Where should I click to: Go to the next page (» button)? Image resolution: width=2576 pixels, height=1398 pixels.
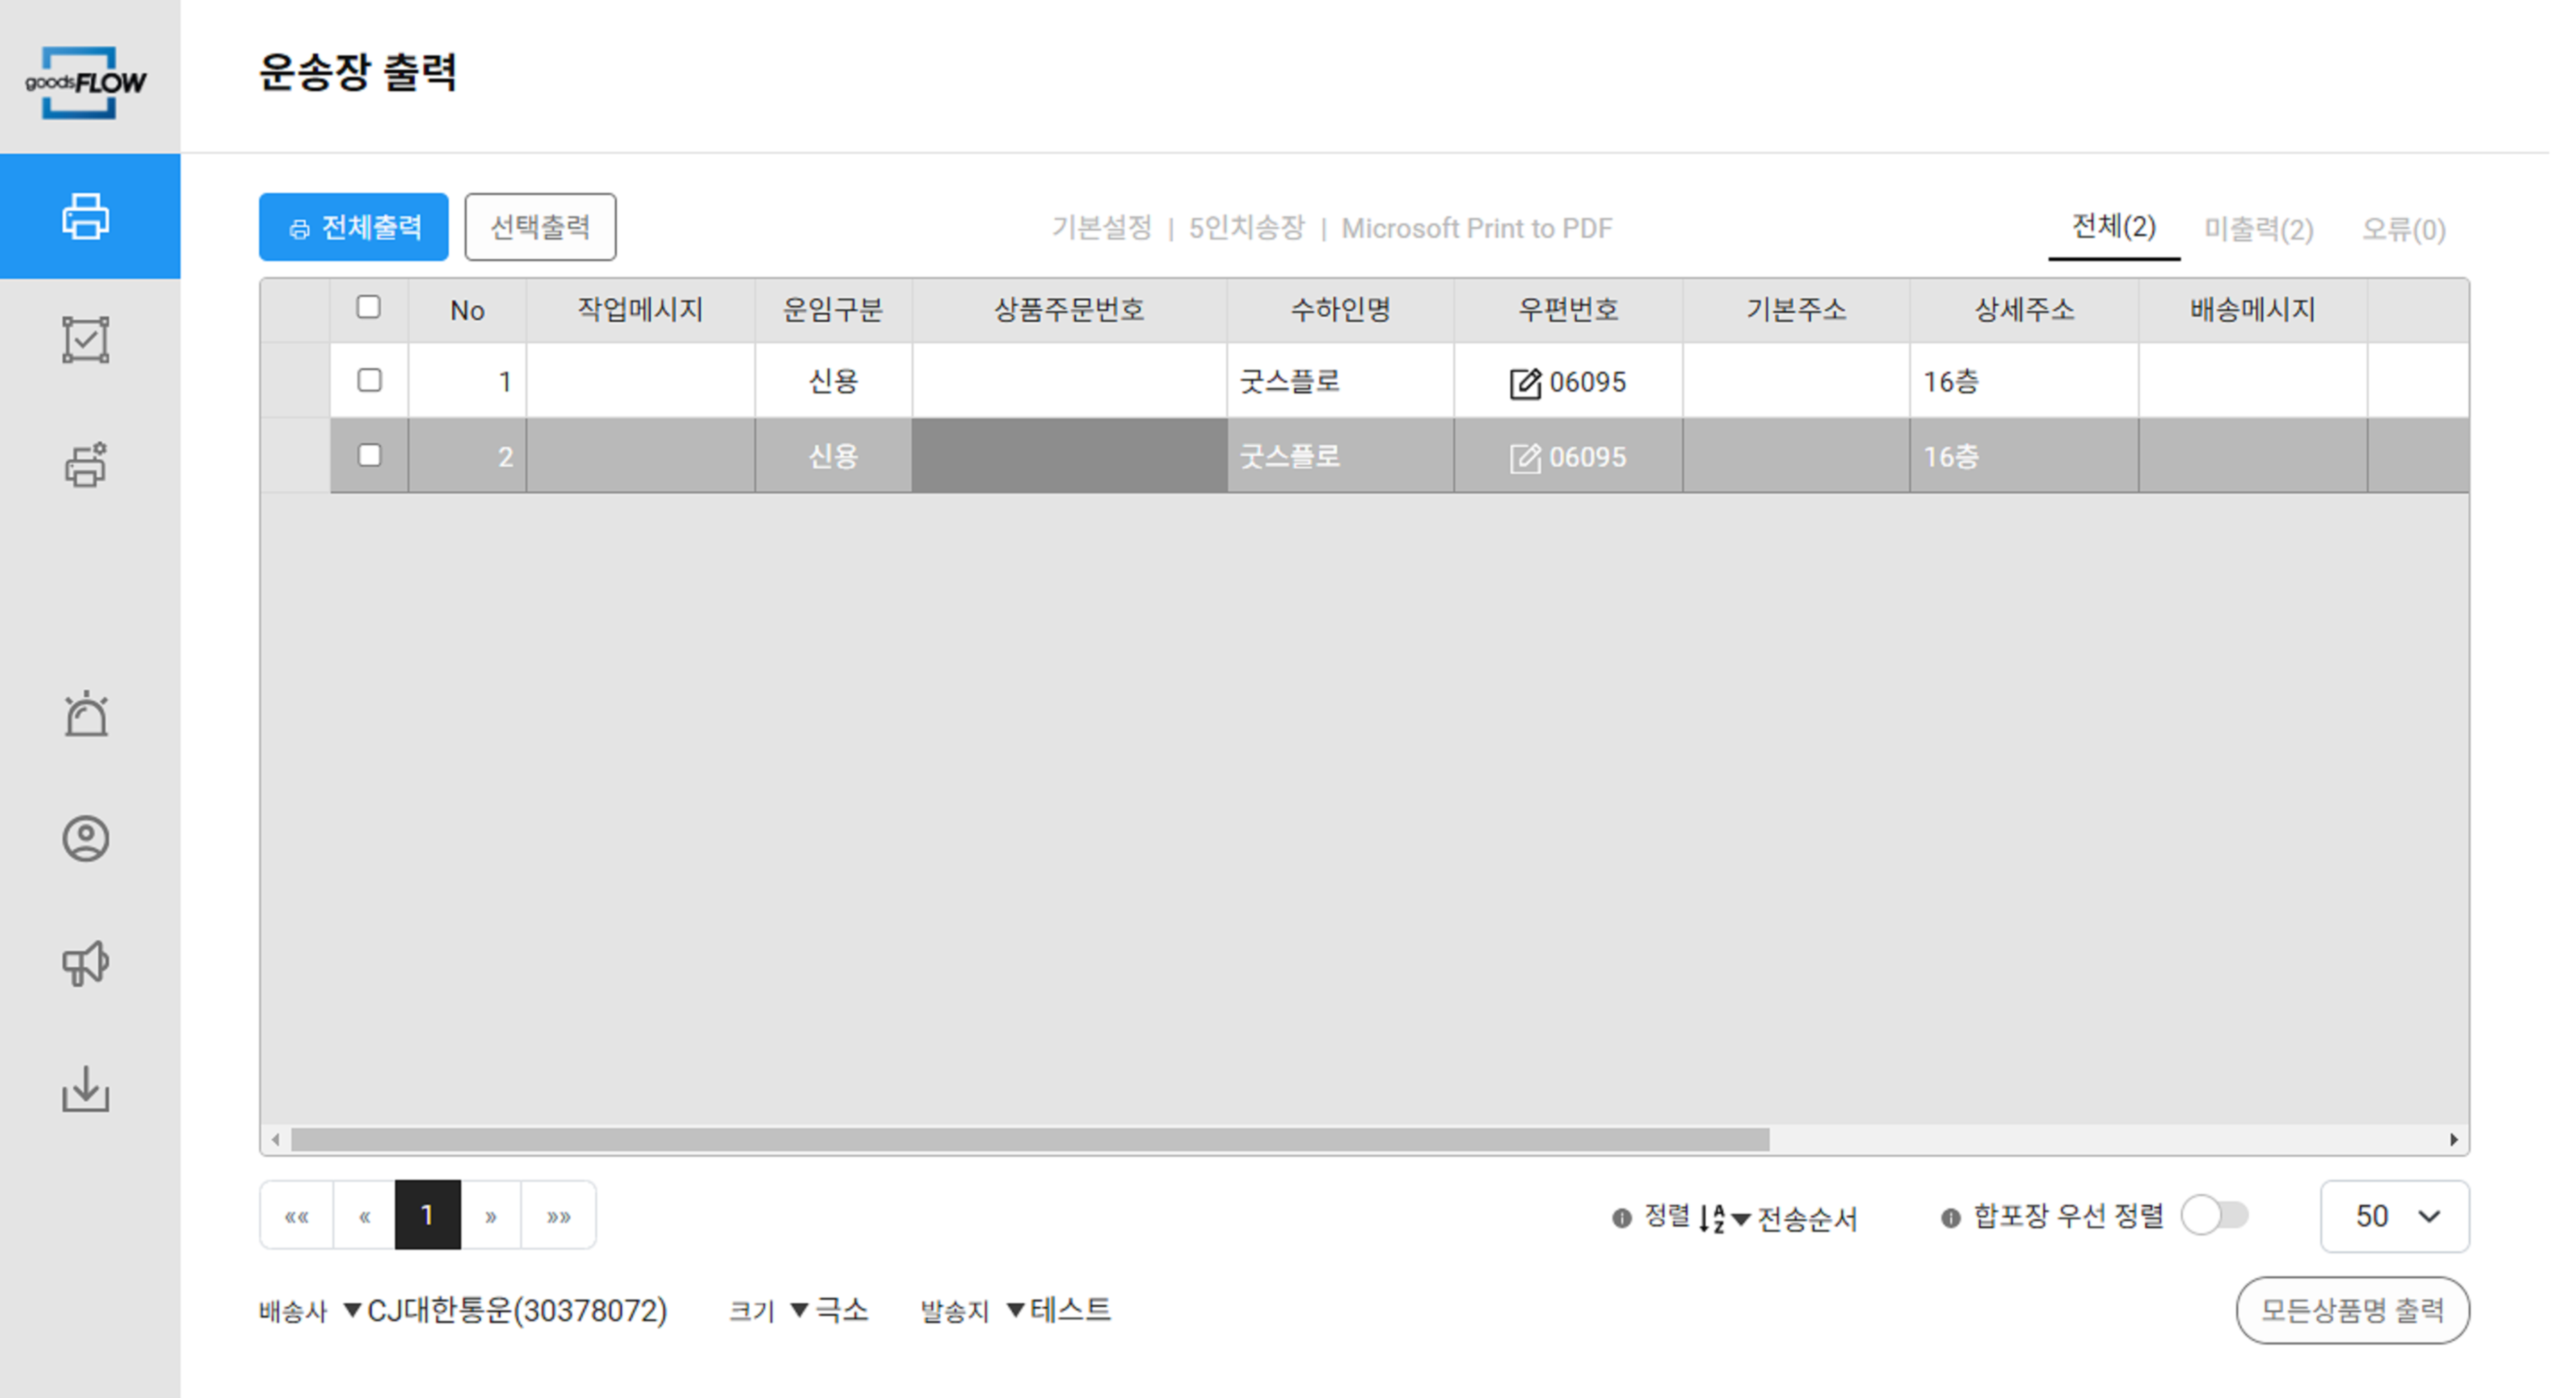pyautogui.click(x=491, y=1215)
